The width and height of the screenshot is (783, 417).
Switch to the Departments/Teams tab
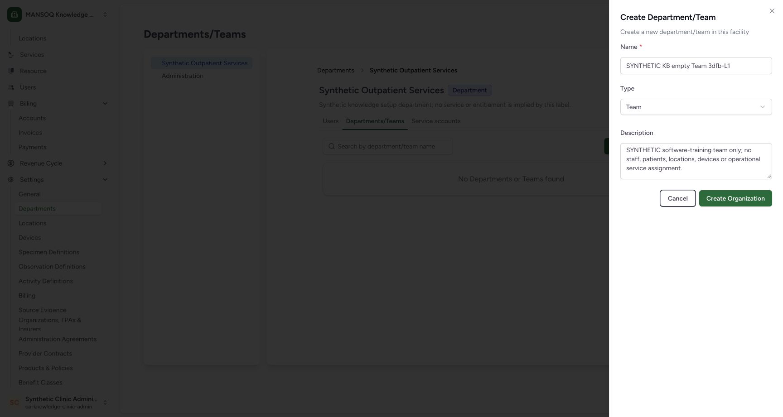click(x=375, y=121)
